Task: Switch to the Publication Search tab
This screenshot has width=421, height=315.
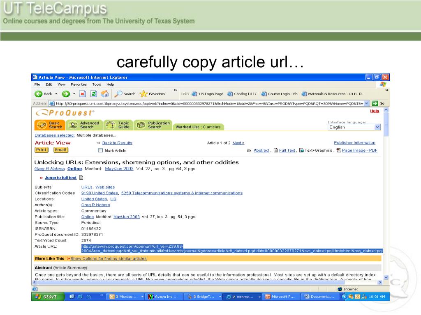Action: point(153,125)
